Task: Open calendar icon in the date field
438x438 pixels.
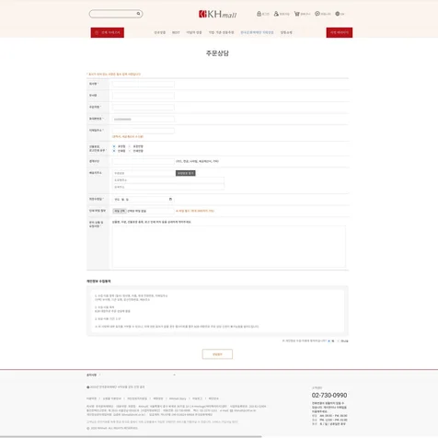Action: coord(170,199)
